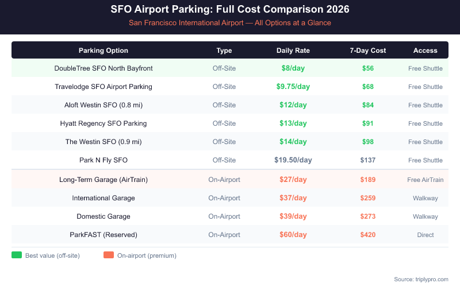The width and height of the screenshot is (460, 287).
Task: Select DoubleTree SFO North Bayfront row
Action: click(103, 68)
